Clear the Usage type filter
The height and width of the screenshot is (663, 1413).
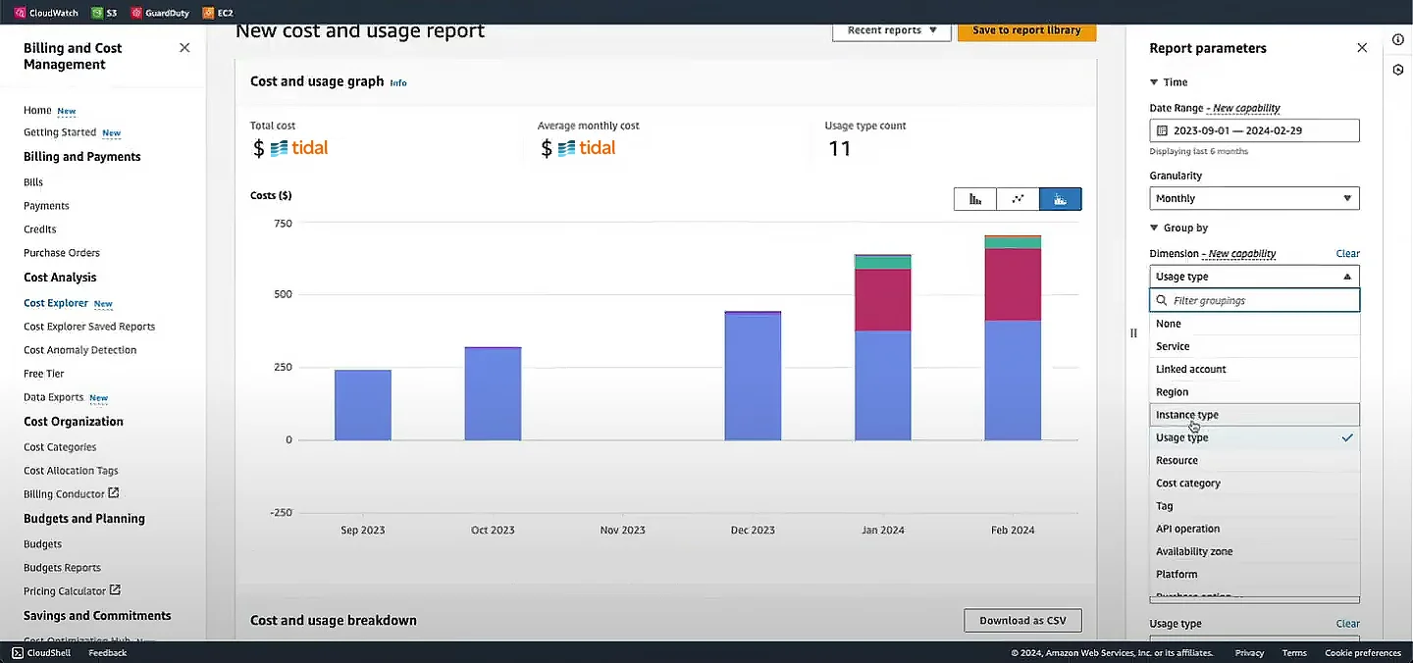(x=1347, y=624)
